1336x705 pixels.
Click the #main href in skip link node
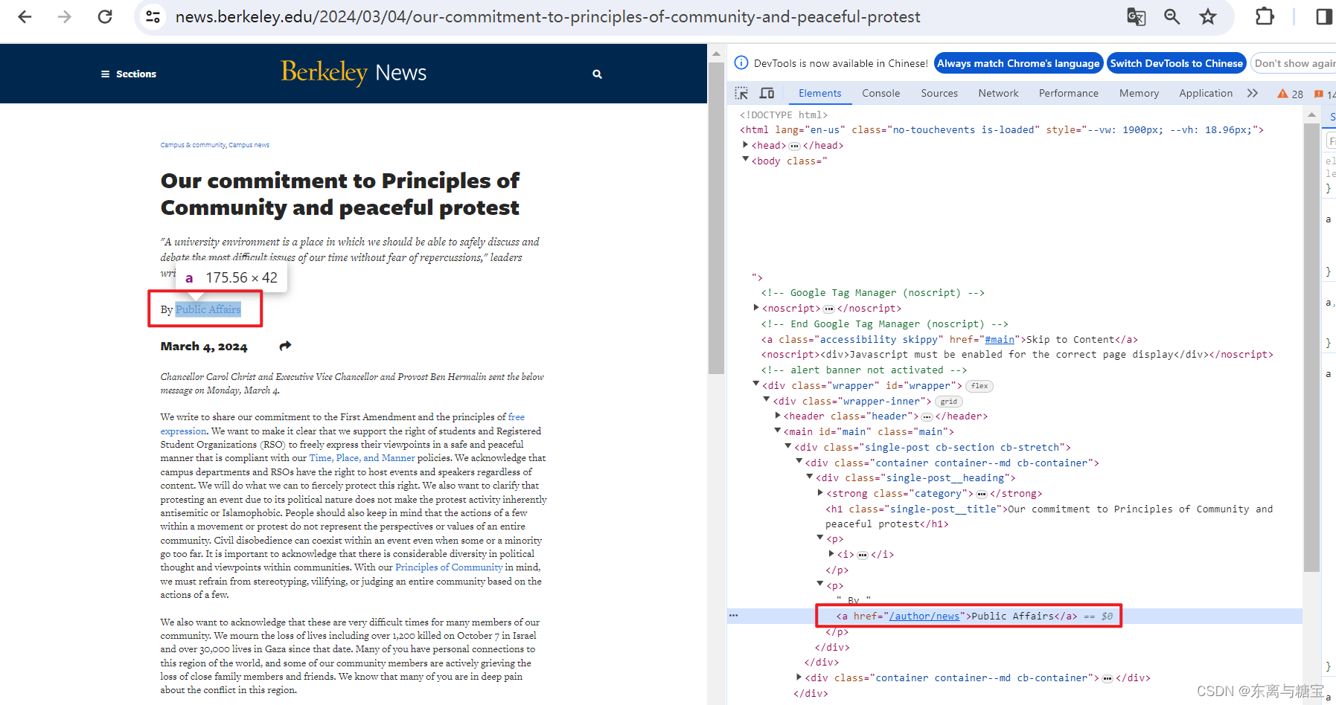point(1000,340)
